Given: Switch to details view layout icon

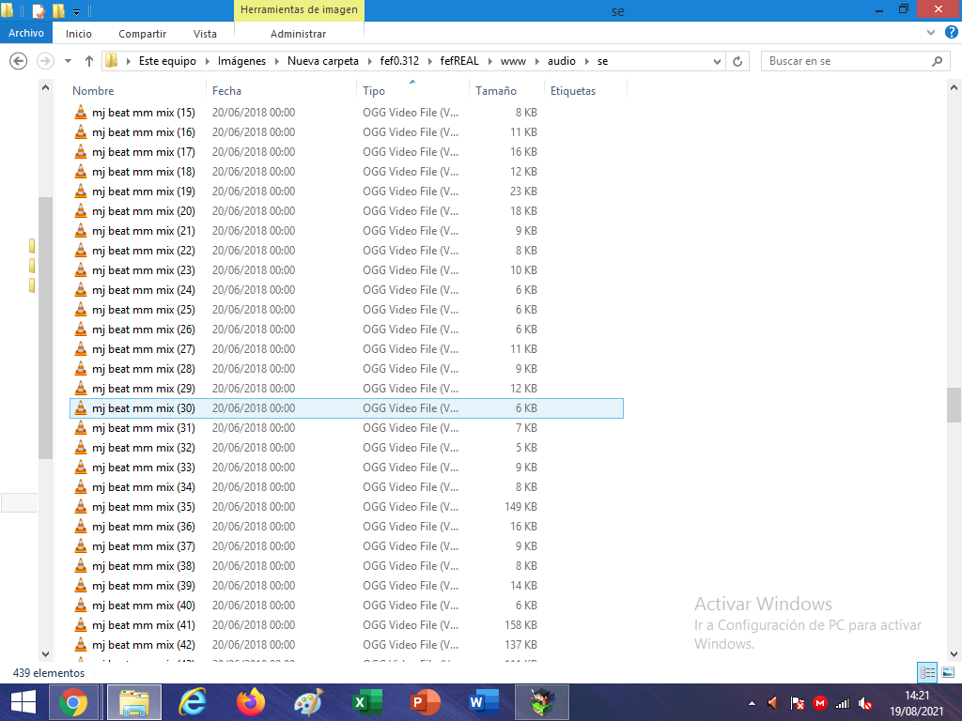Looking at the screenshot, I should pyautogui.click(x=927, y=672).
